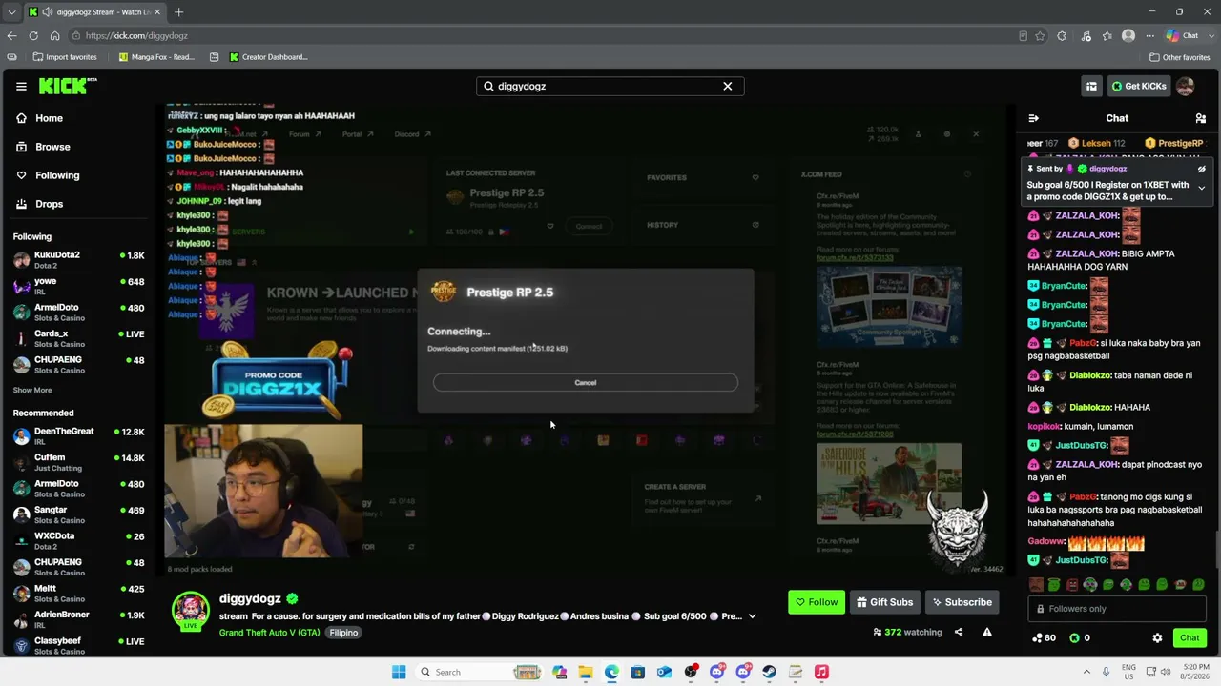Click the Filipino language tag
The height and width of the screenshot is (686, 1221).
point(343,633)
